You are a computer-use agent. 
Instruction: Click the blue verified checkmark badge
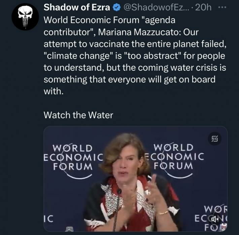pos(116,7)
